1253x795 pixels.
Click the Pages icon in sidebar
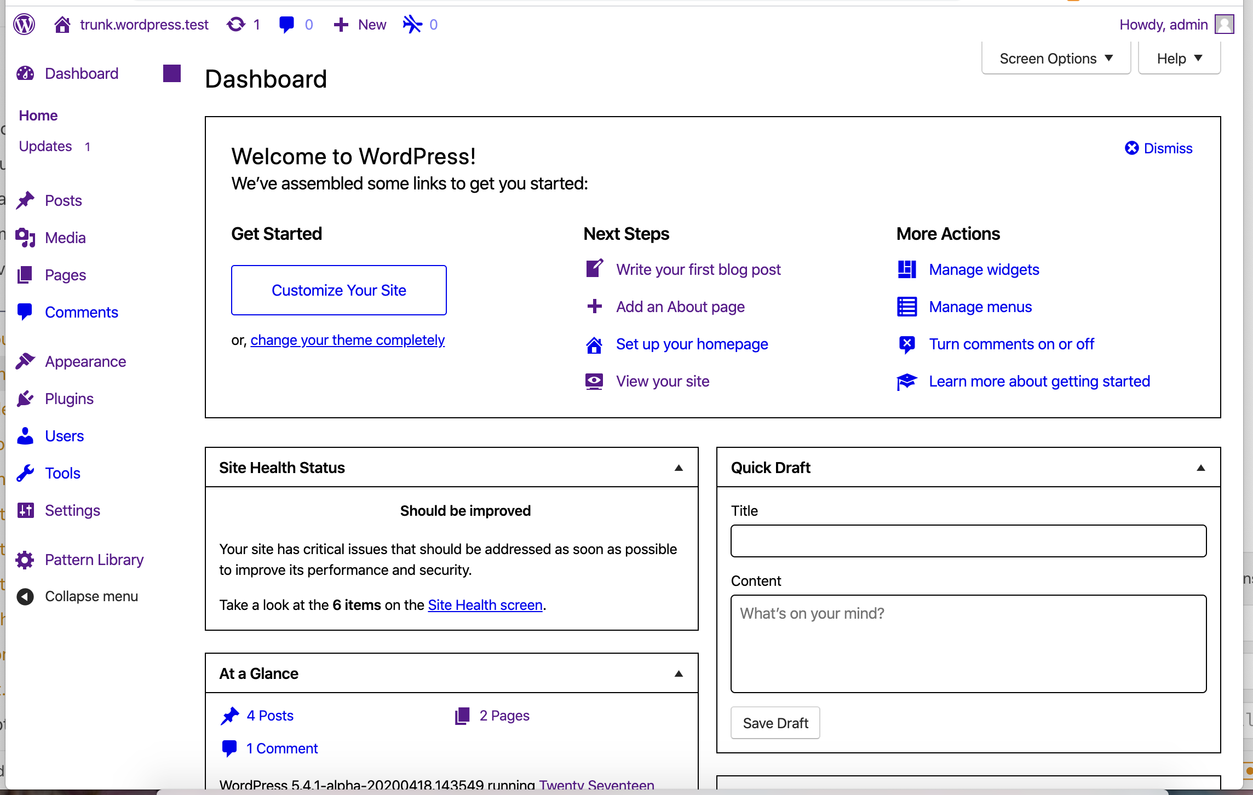[25, 275]
